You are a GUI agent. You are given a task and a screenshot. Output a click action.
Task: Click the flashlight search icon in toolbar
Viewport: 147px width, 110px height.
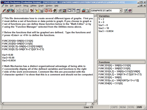click(x=37, y=11)
